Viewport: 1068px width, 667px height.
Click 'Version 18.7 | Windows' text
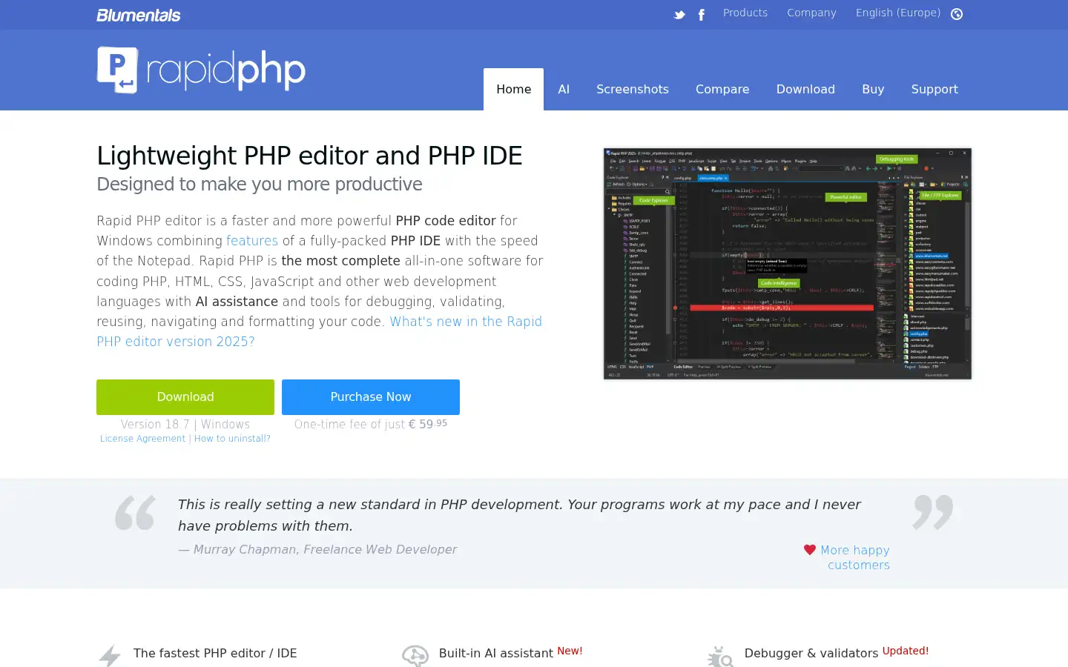click(185, 425)
